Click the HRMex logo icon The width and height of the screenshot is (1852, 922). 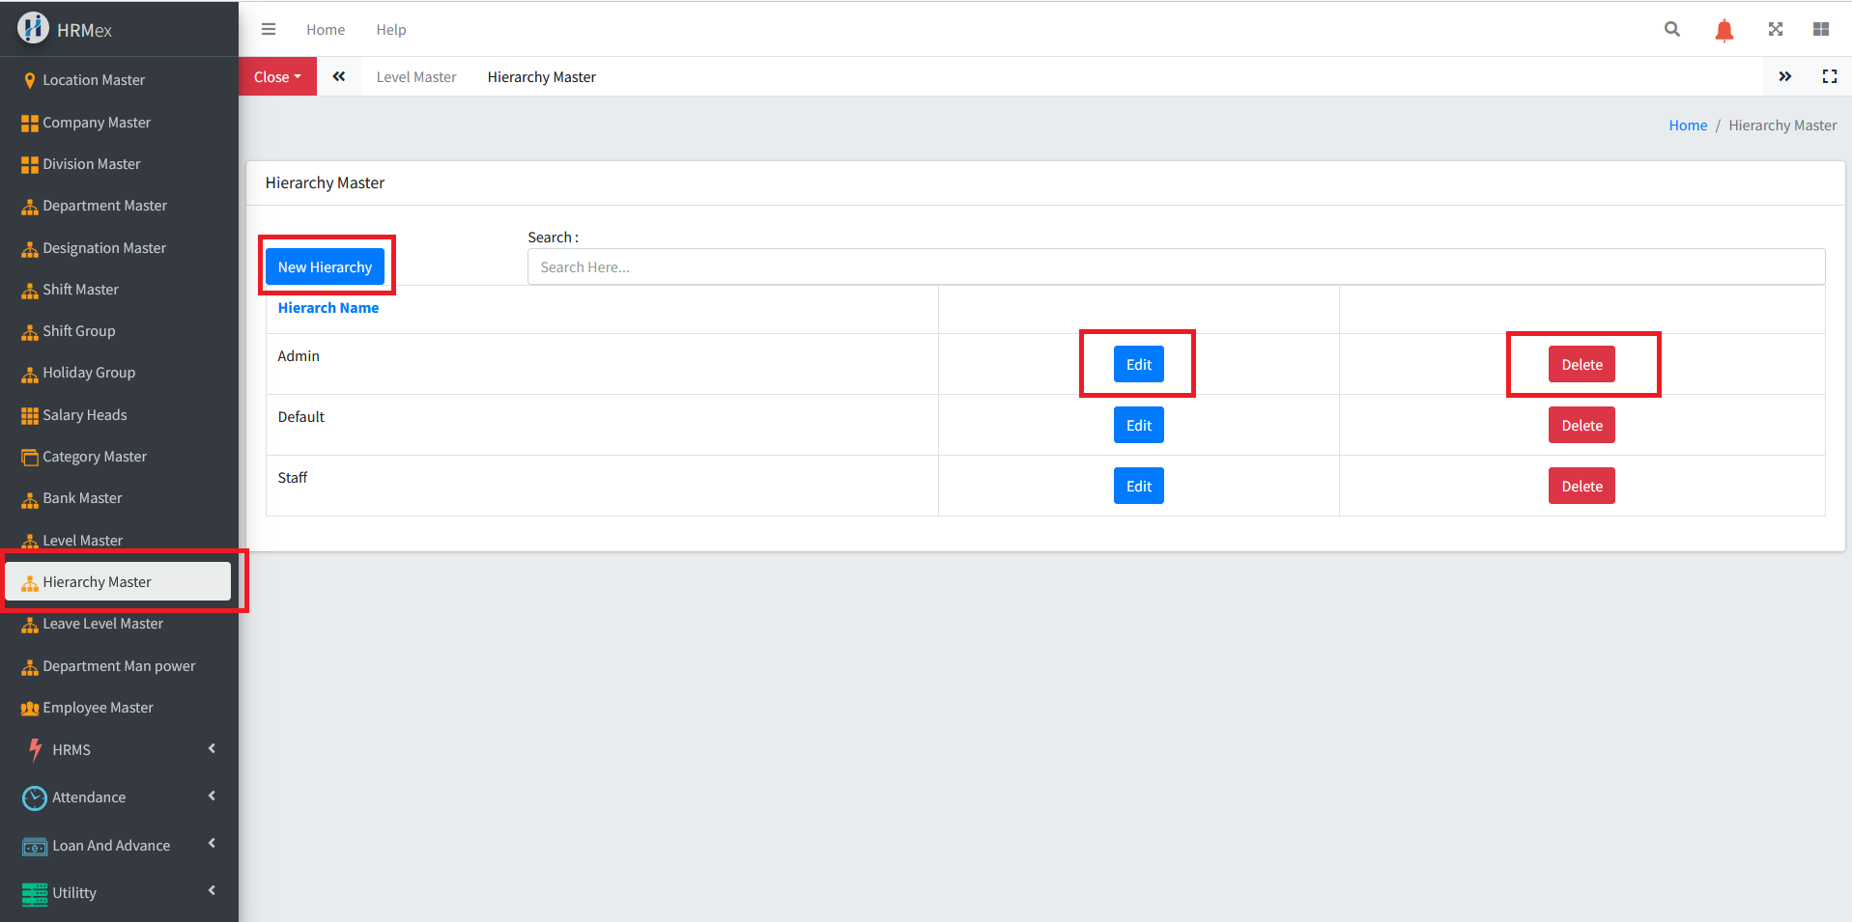point(33,28)
